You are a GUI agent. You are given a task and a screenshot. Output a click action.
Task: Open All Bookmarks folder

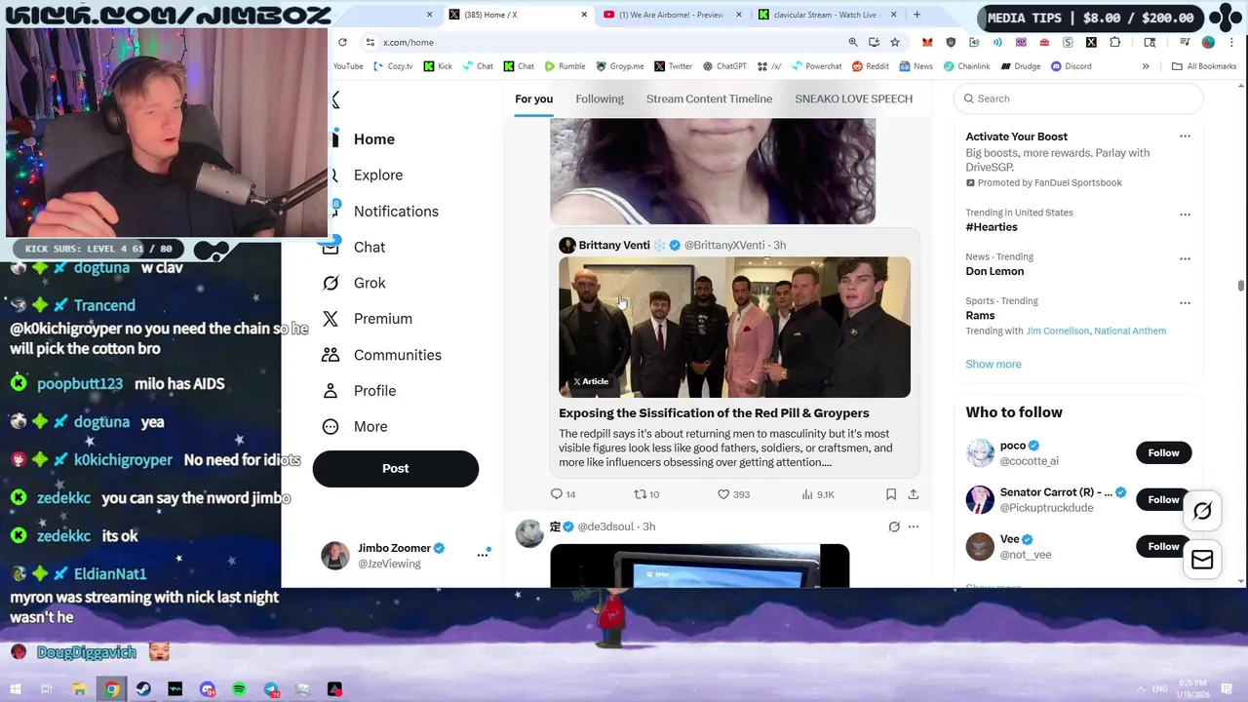[x=1204, y=66]
